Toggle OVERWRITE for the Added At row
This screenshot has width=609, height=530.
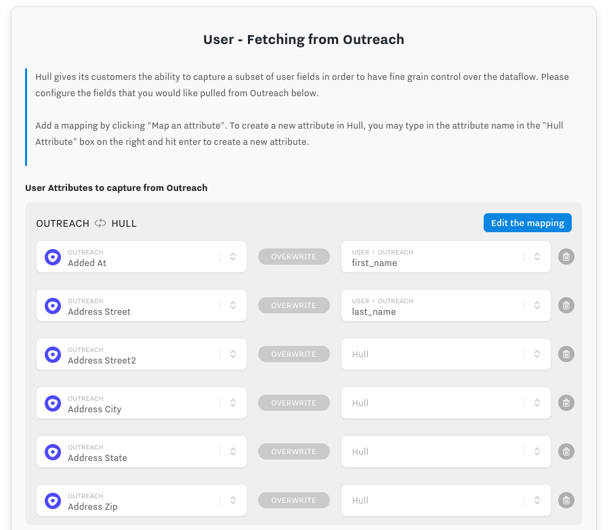click(x=293, y=257)
